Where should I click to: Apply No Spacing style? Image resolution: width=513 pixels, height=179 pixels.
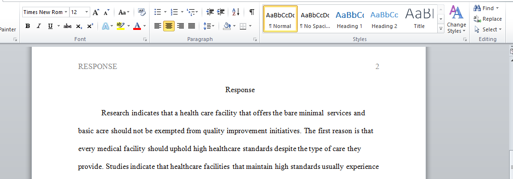tap(315, 19)
